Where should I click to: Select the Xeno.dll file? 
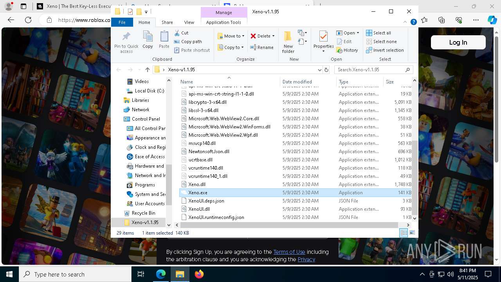[296, 184]
